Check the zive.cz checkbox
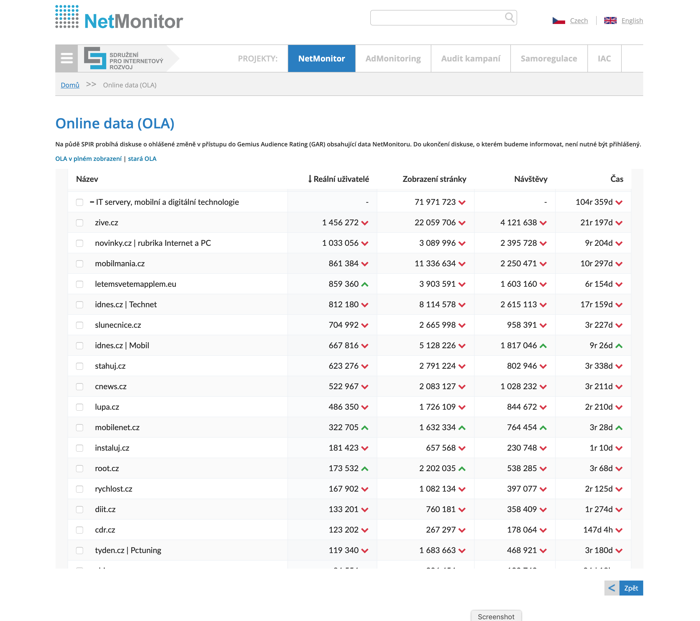 tap(80, 223)
